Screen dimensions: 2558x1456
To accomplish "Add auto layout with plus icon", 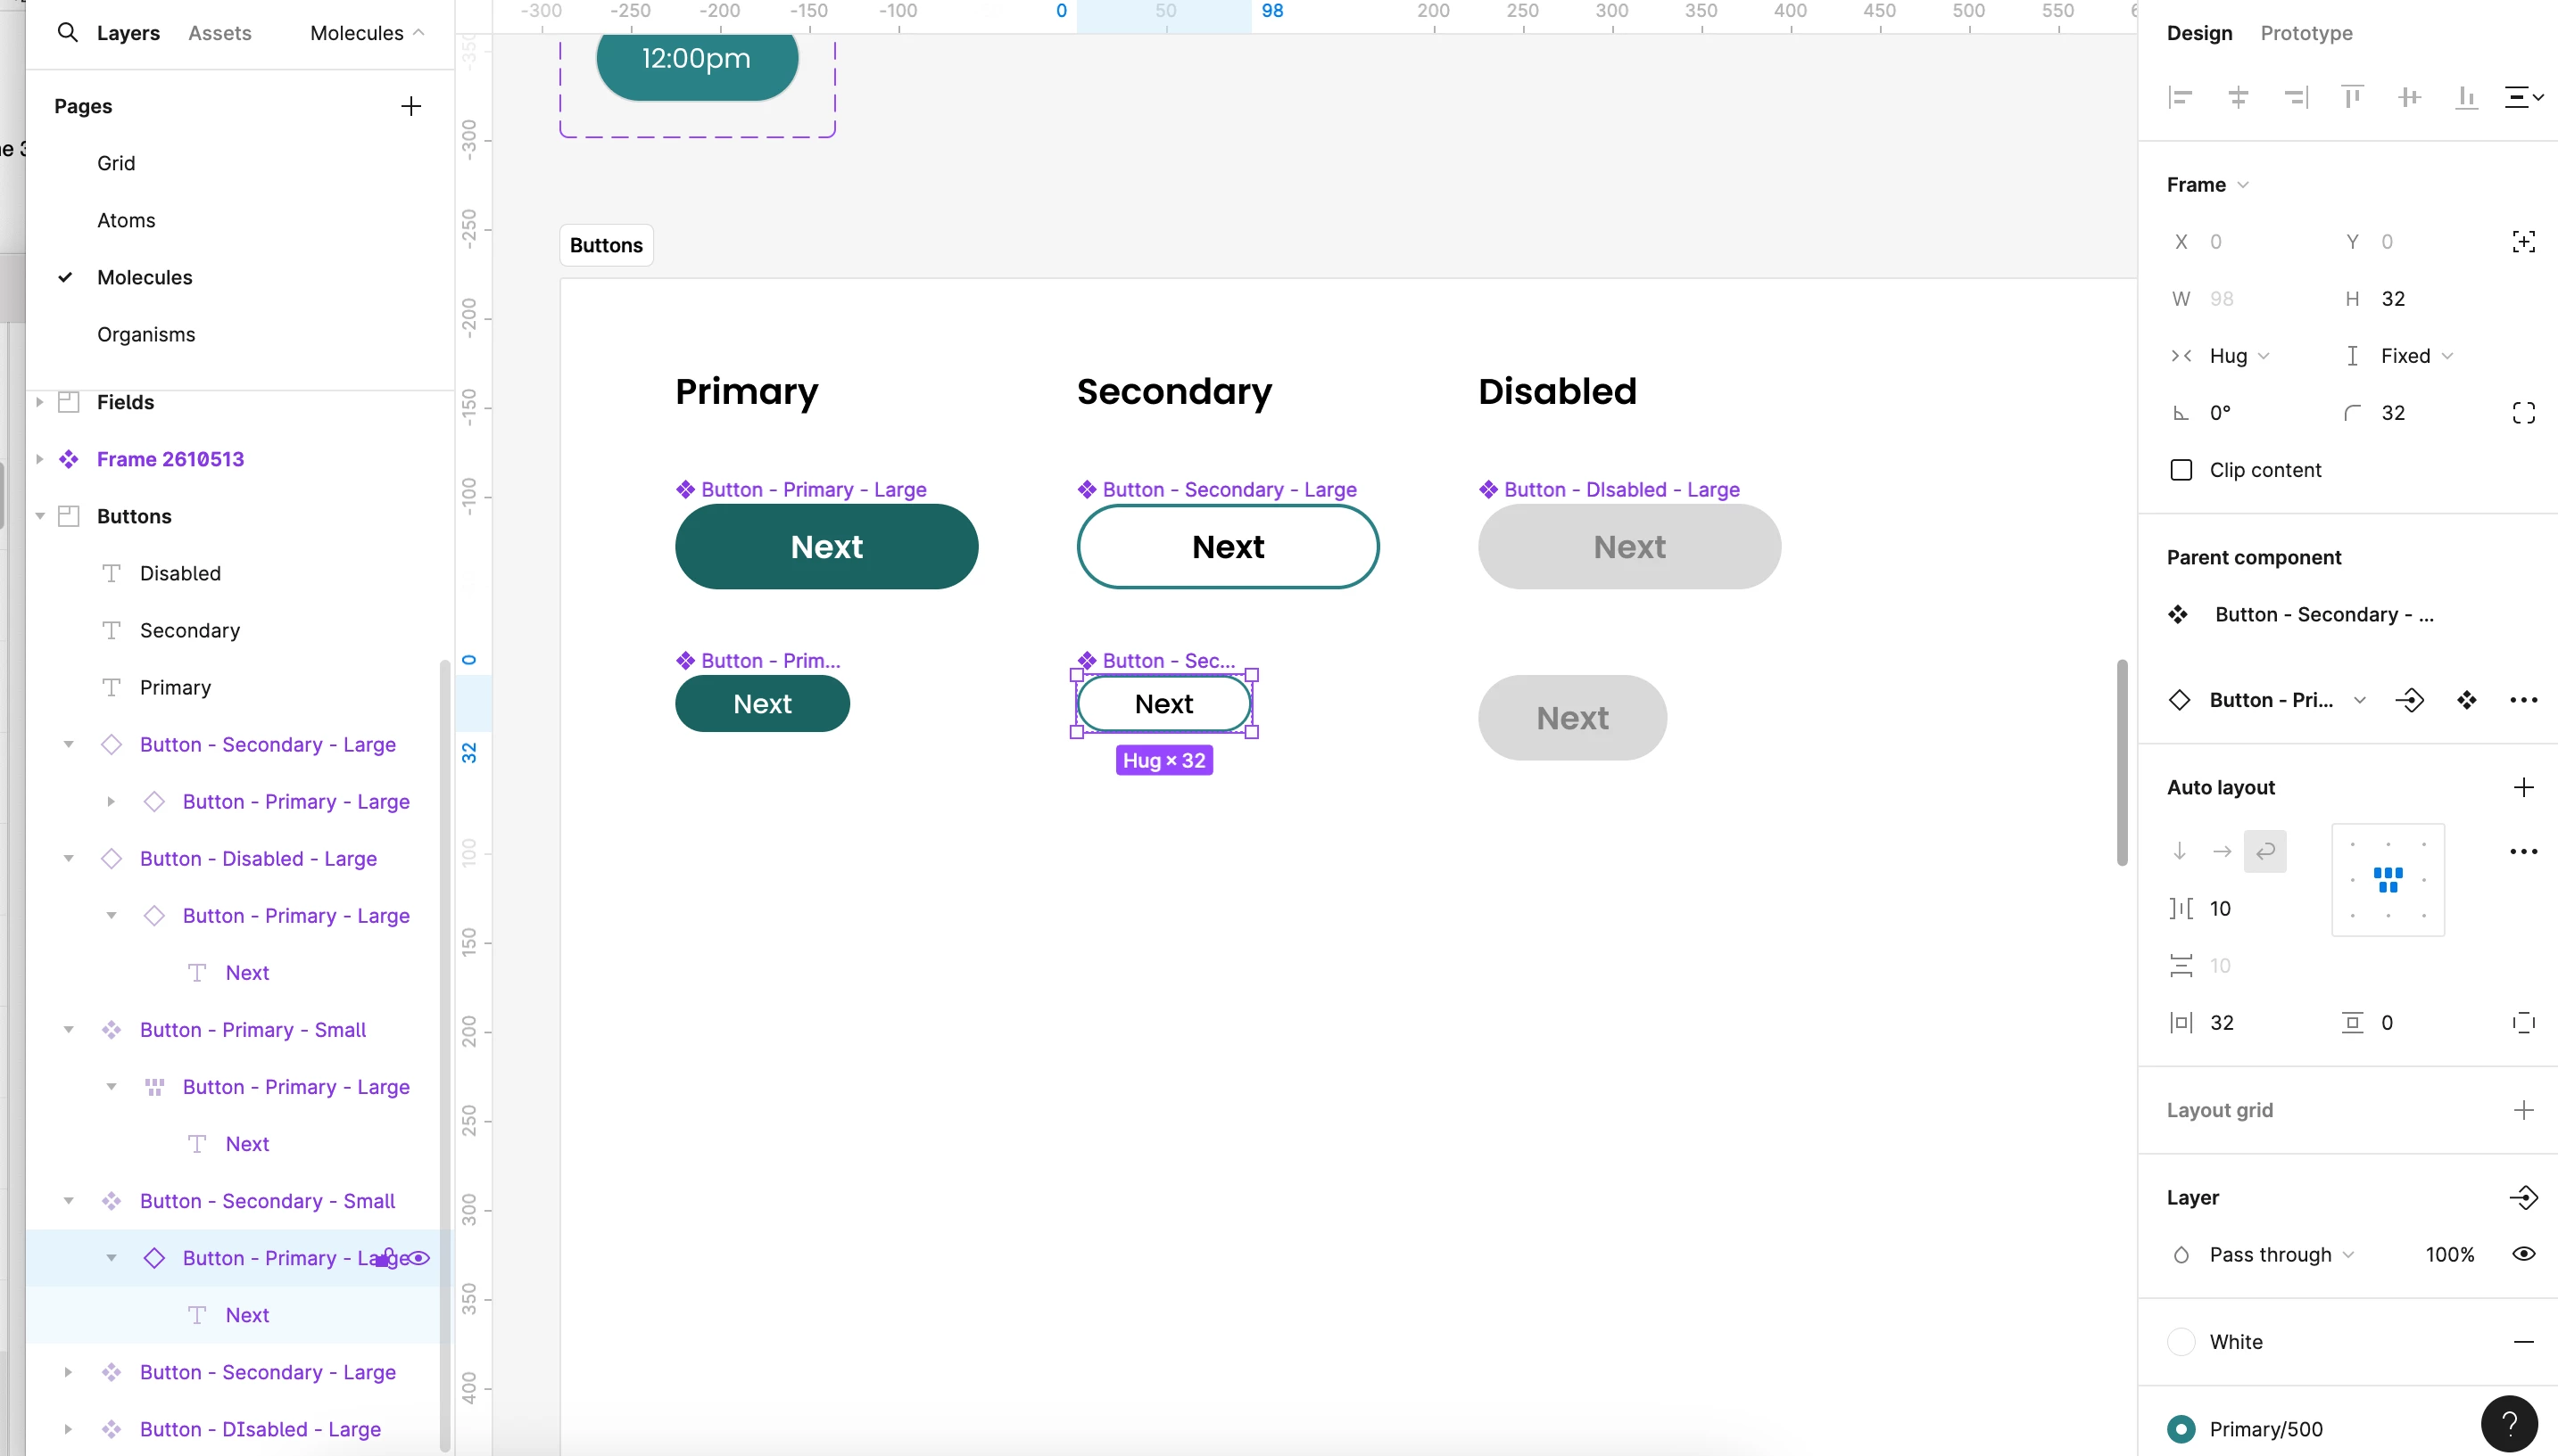I will [x=2524, y=787].
